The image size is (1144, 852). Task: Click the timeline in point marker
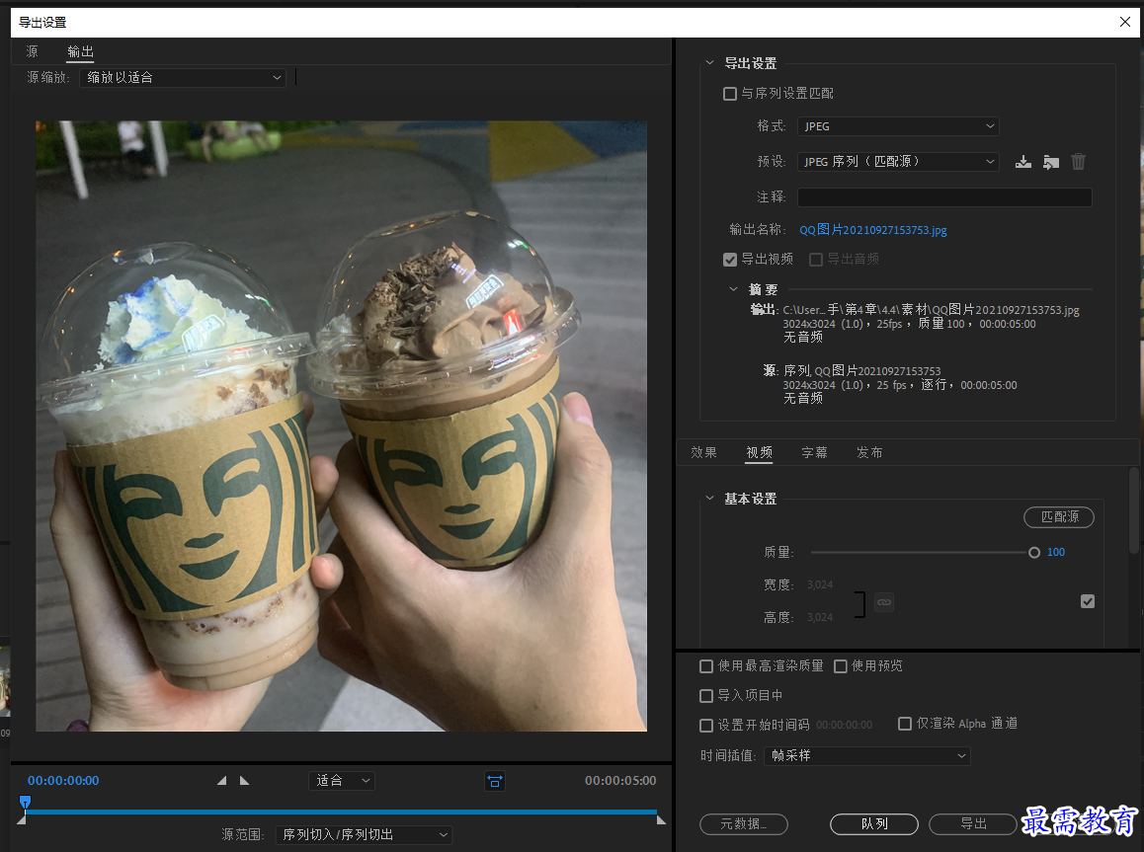click(21, 820)
